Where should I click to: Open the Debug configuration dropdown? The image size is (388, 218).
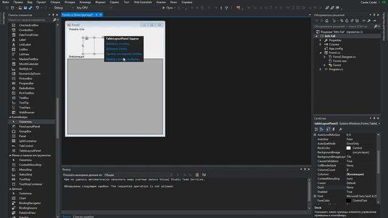coord(64,8)
